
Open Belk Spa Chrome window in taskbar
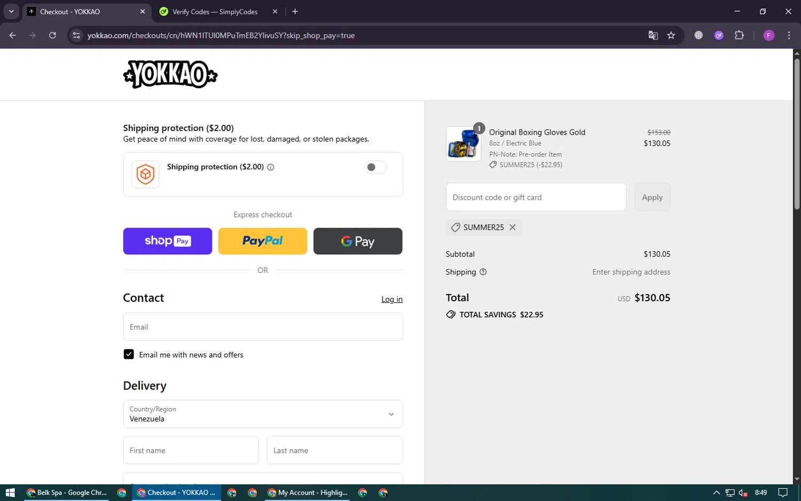click(x=67, y=492)
